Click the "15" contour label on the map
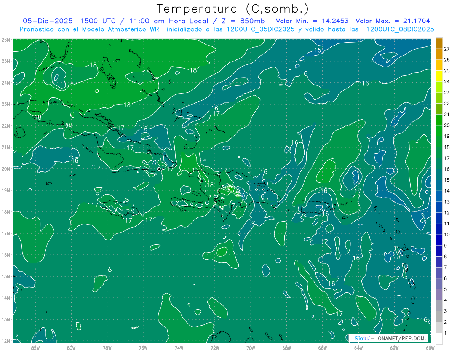 click(x=318, y=50)
